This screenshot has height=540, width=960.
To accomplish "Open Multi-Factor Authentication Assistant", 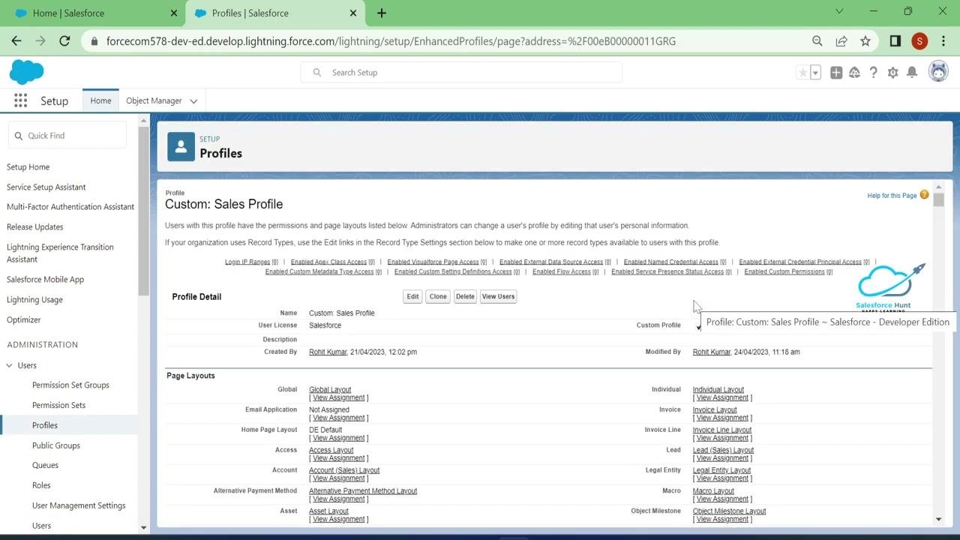I will click(x=70, y=207).
